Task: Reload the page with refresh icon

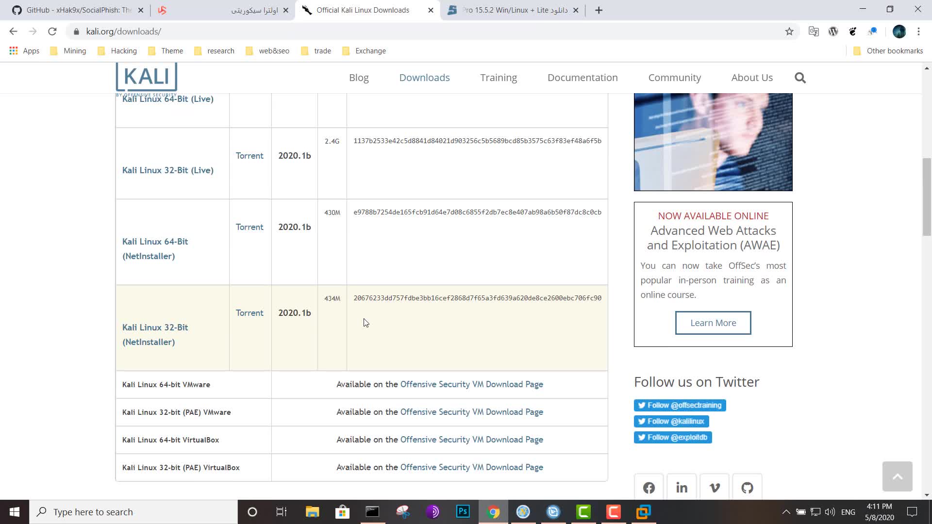Action: (52, 32)
